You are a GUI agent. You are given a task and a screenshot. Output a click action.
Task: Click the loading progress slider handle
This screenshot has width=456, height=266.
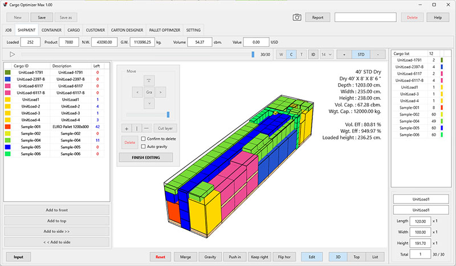click(253, 54)
